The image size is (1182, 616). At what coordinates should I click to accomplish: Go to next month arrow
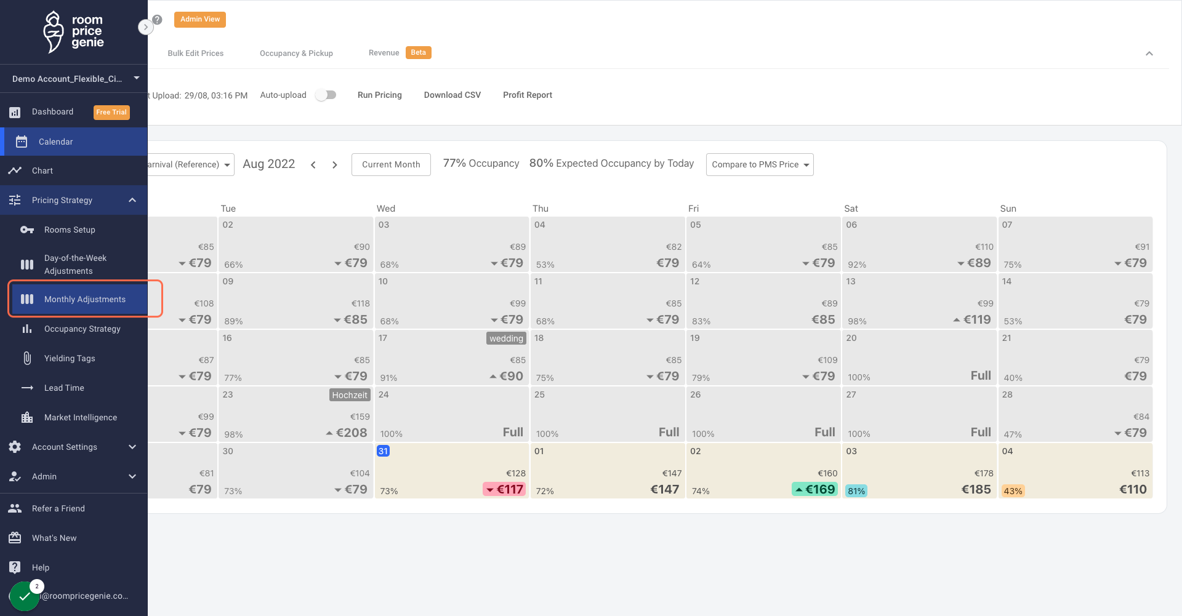click(334, 165)
